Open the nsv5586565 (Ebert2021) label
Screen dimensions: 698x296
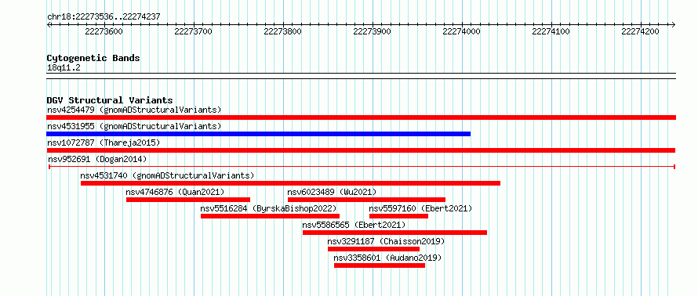[354, 225]
